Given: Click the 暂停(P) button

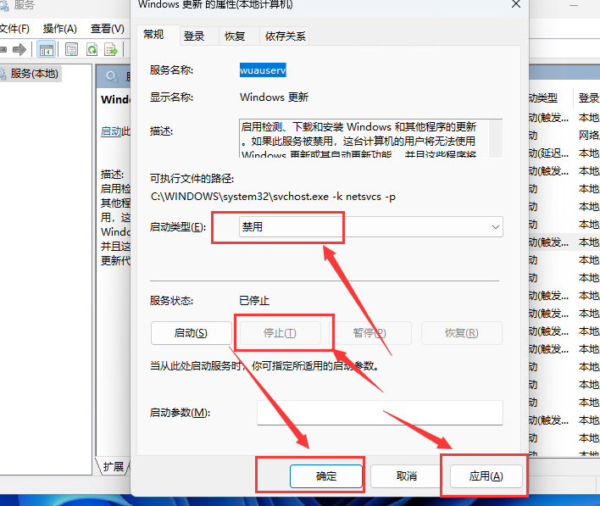Looking at the screenshot, I should 369,333.
